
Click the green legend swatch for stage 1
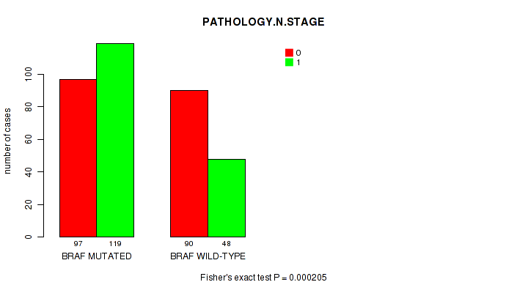coord(289,62)
